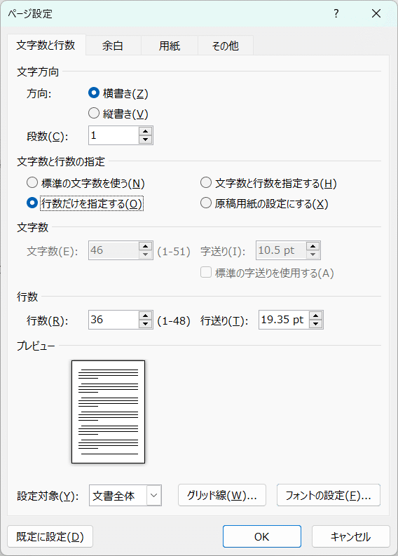The height and width of the screenshot is (556, 398).
Task: Click the 文字数と行数の指定 heading
Action: pos(61,162)
